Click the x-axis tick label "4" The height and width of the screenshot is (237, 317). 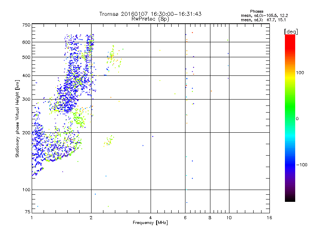point(151,218)
